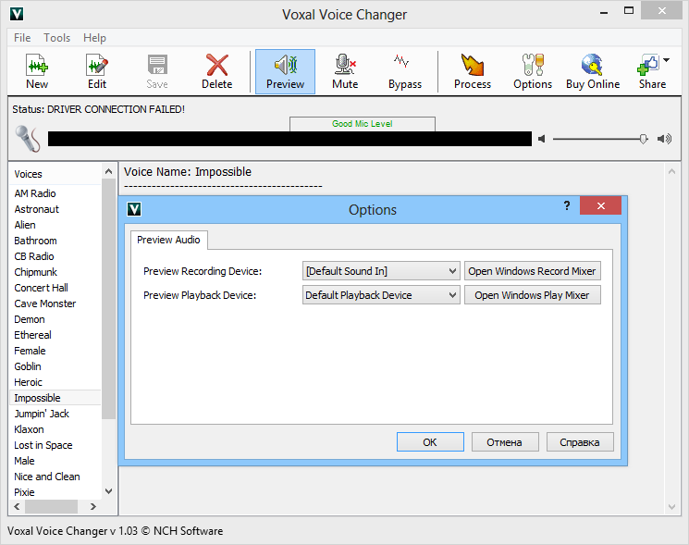Click the volume slider handle

(x=643, y=139)
